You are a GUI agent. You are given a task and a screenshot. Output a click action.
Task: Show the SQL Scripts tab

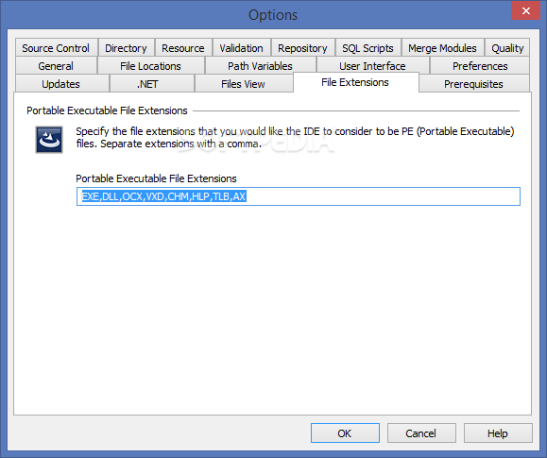click(x=368, y=48)
